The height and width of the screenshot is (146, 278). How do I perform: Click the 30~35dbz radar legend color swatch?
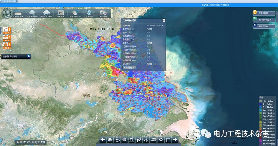click(261, 119)
